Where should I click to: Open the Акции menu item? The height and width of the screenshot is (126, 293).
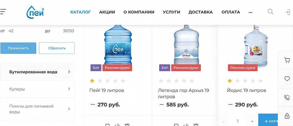click(x=107, y=12)
